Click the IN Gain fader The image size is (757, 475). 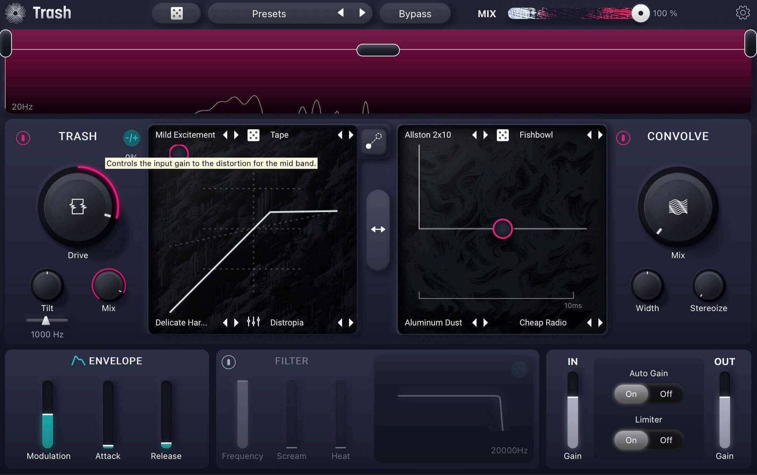572,410
